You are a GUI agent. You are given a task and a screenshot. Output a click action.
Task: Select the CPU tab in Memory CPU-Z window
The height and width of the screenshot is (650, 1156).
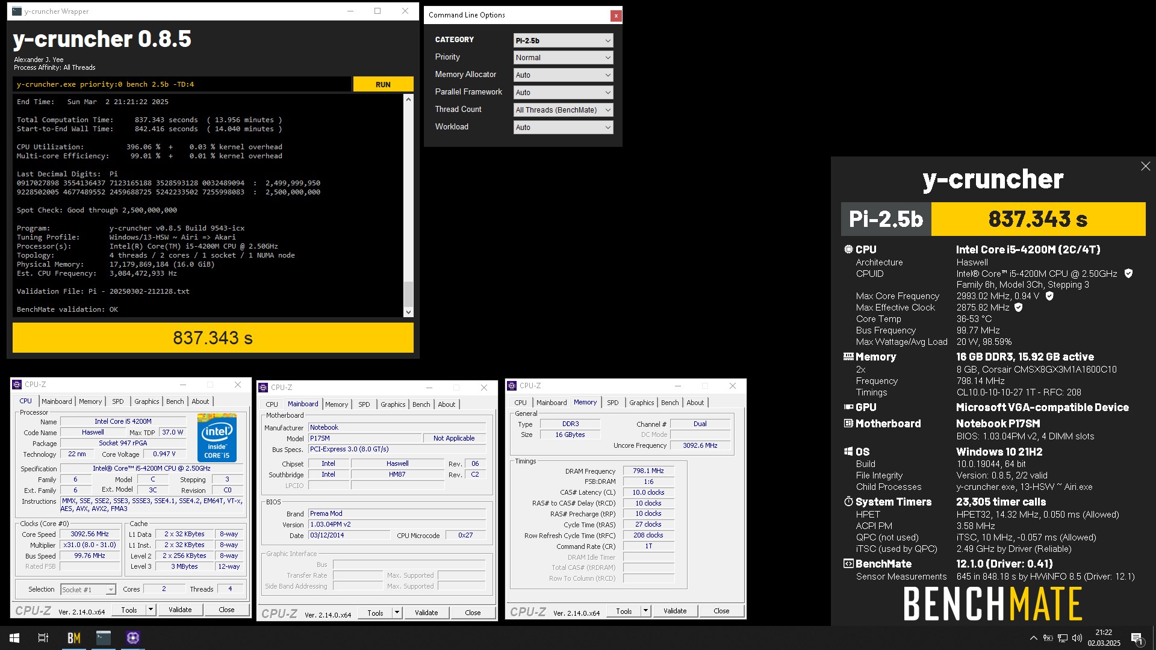[520, 403]
